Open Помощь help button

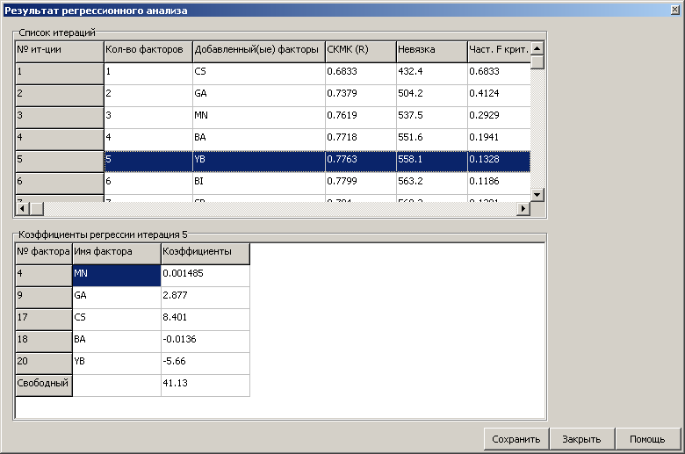pyautogui.click(x=647, y=439)
